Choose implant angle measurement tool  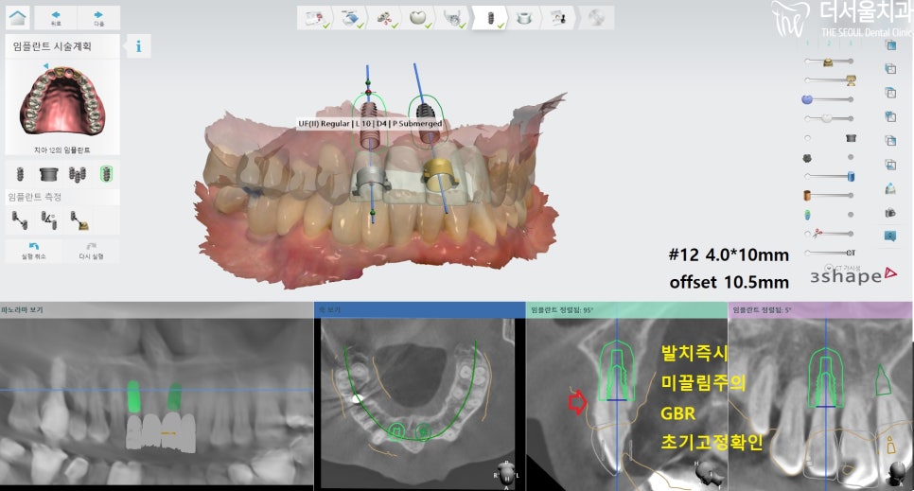pyautogui.click(x=49, y=220)
